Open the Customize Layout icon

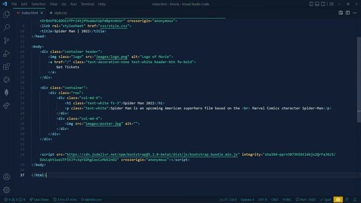tap(332, 4)
